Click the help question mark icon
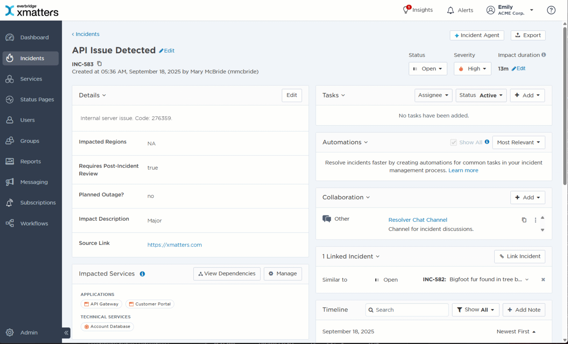 [x=551, y=10]
